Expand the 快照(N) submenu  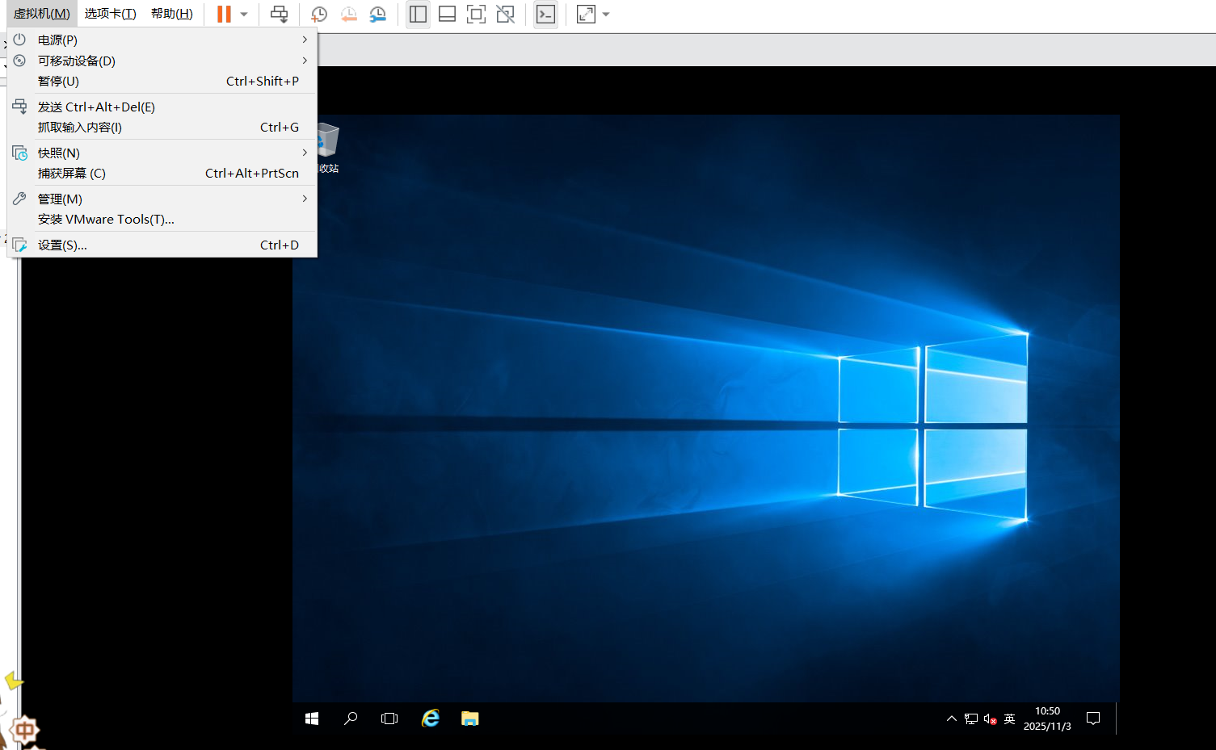(162, 153)
